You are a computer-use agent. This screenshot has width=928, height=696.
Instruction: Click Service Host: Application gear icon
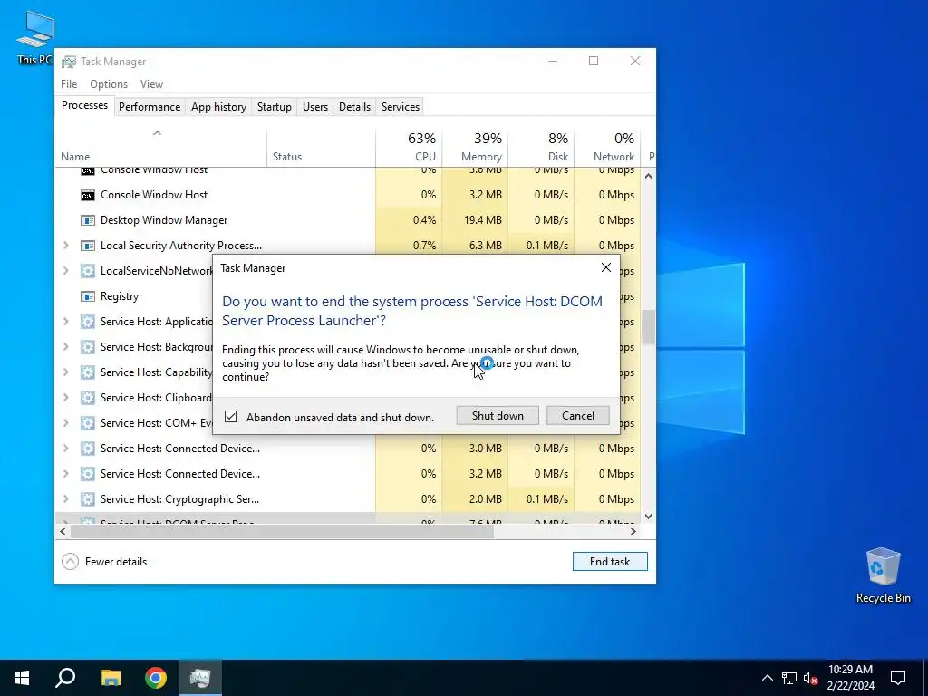pyautogui.click(x=88, y=322)
